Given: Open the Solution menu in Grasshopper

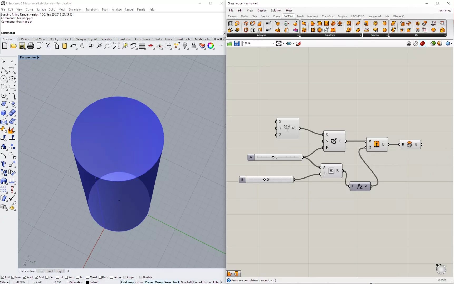Looking at the screenshot, I should [276, 11].
